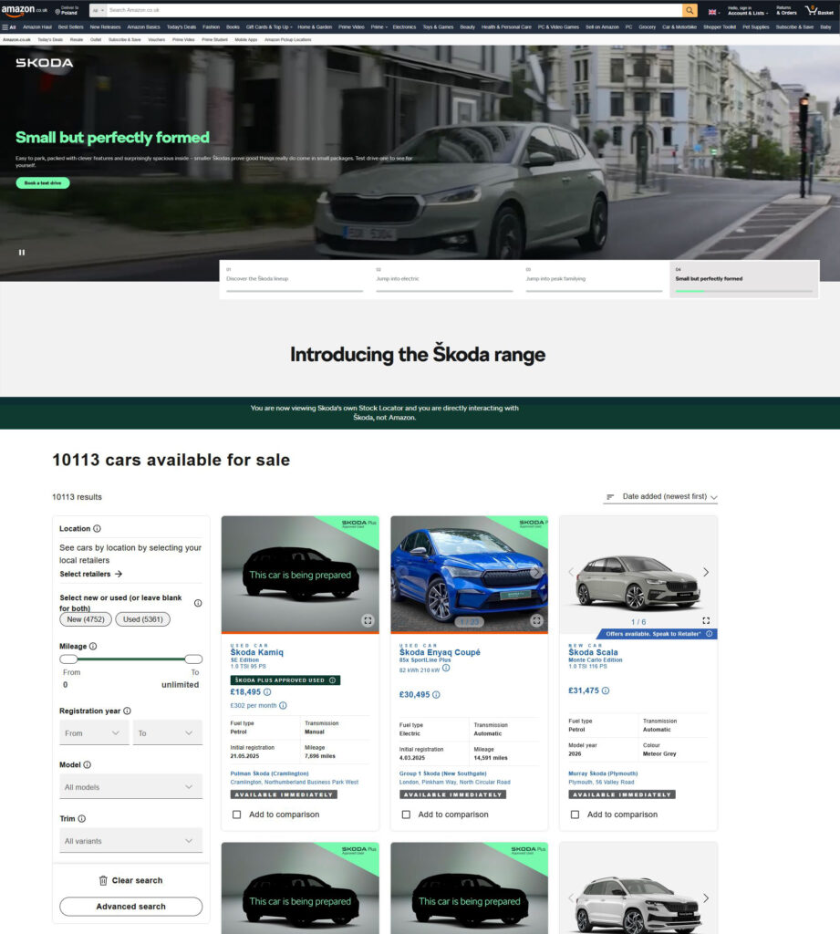840x934 pixels.
Task: Click Clear search button
Action: [x=130, y=880]
